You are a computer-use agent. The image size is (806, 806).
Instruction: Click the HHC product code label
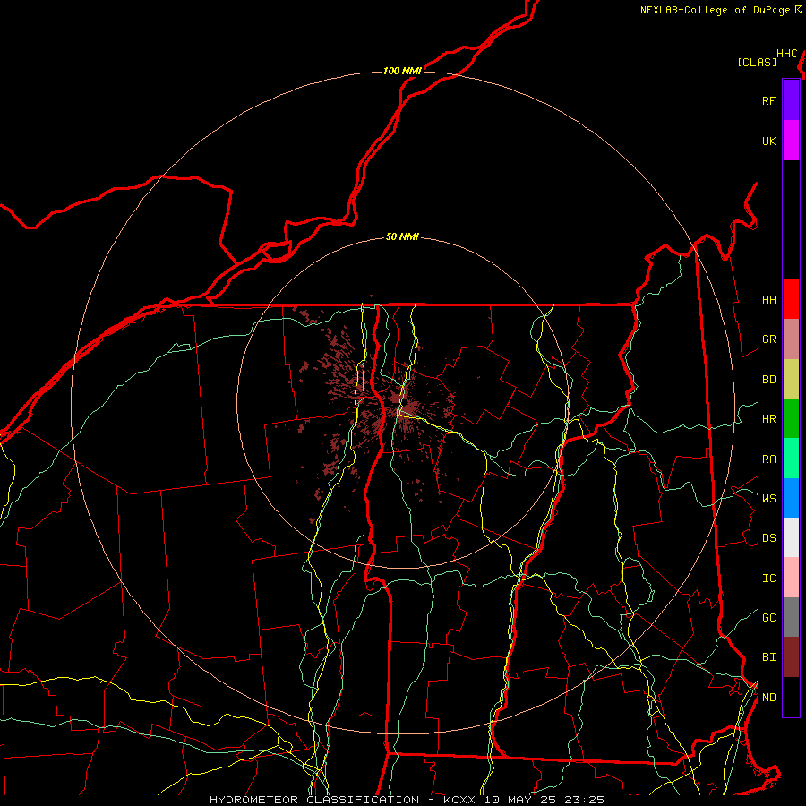(787, 54)
